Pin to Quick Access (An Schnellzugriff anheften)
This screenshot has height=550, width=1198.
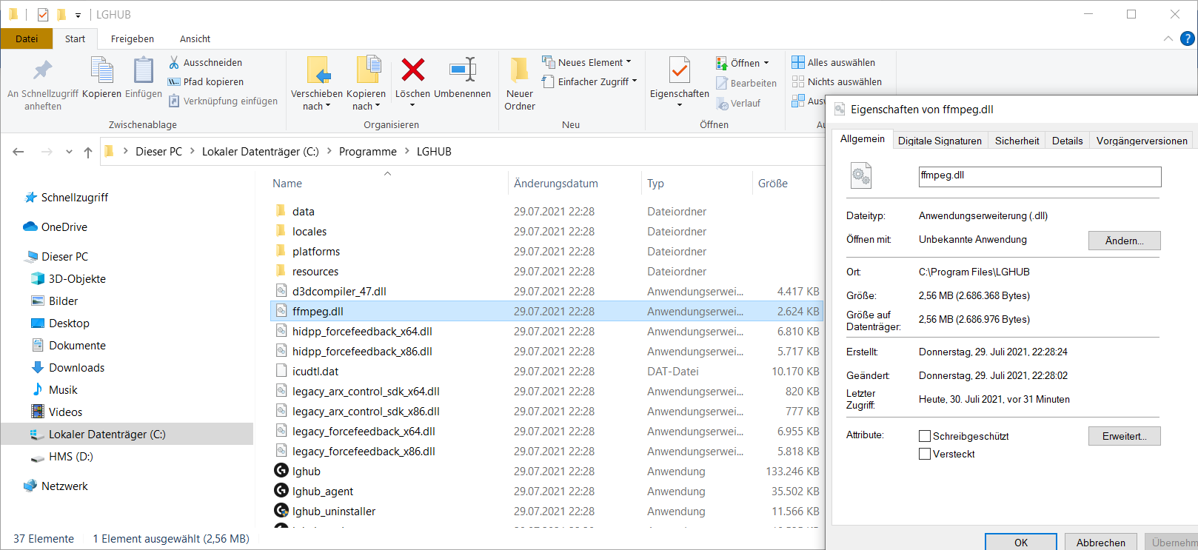pos(42,84)
